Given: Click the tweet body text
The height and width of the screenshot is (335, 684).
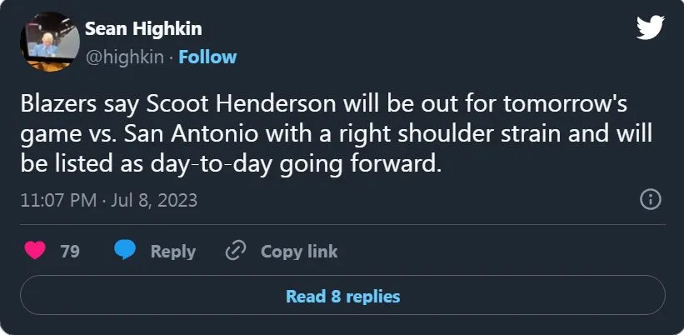Looking at the screenshot, I should point(333,135).
